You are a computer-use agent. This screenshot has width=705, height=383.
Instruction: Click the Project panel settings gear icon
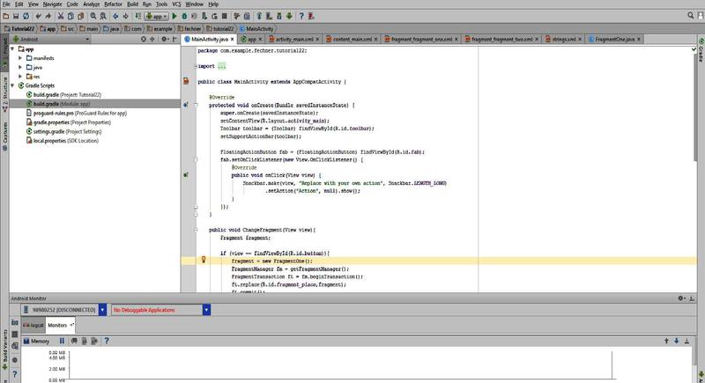point(165,40)
